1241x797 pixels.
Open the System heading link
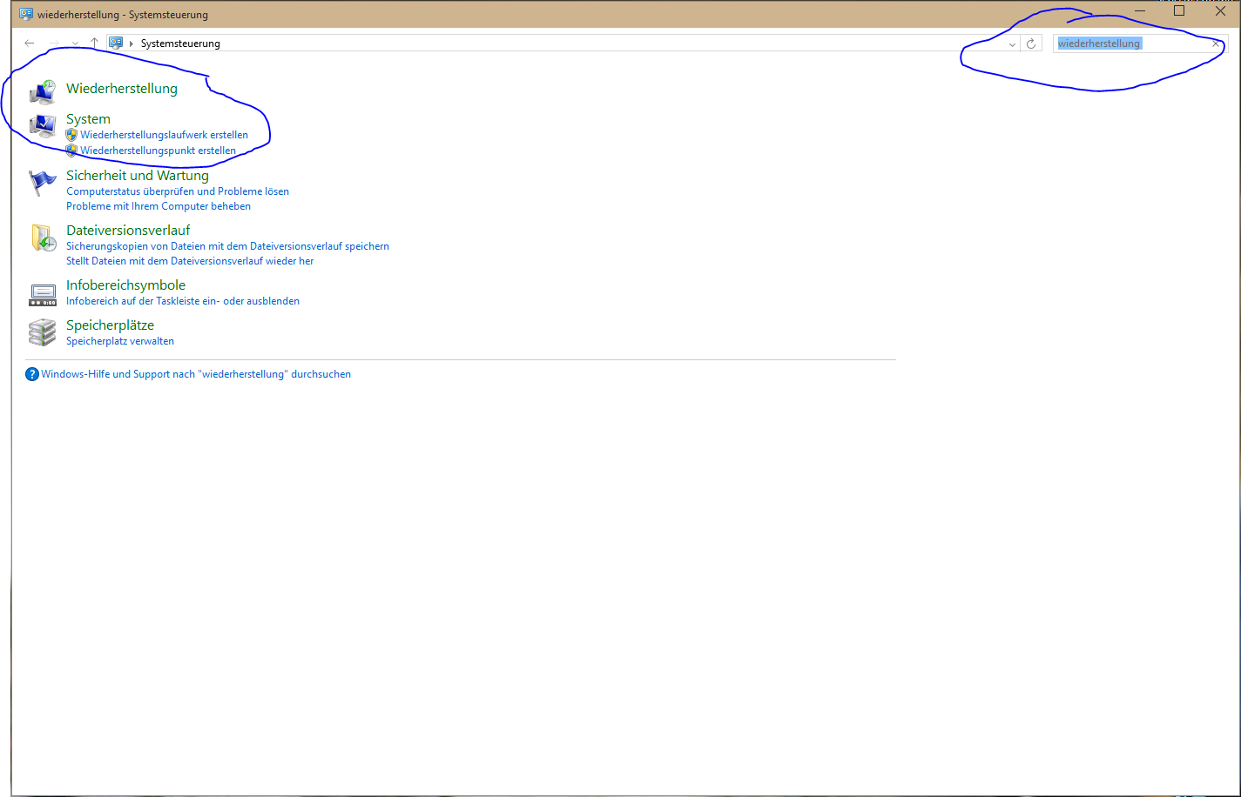click(x=88, y=119)
